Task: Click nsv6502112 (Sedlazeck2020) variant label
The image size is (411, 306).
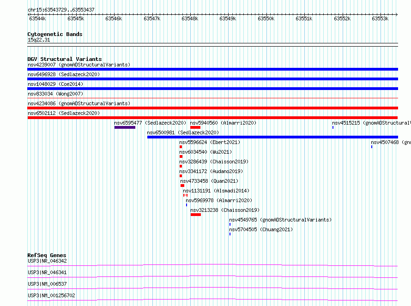Action: click(x=64, y=113)
